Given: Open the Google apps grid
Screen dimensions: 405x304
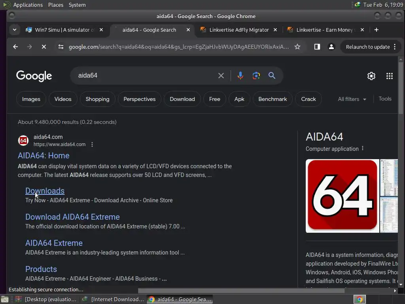Looking at the screenshot, I should [390, 76].
